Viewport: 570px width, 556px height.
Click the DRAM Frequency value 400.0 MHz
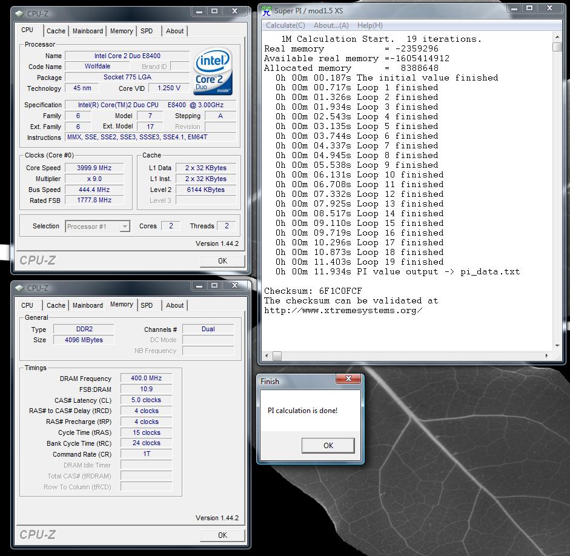click(x=146, y=379)
